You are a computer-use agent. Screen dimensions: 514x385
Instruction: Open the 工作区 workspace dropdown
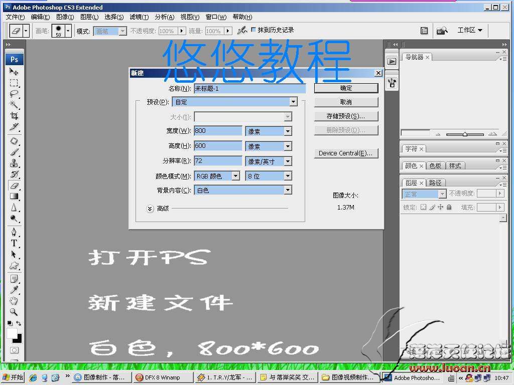tap(470, 30)
